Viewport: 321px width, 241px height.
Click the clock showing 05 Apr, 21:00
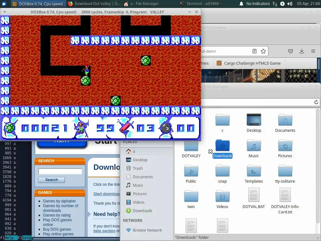coord(308,4)
